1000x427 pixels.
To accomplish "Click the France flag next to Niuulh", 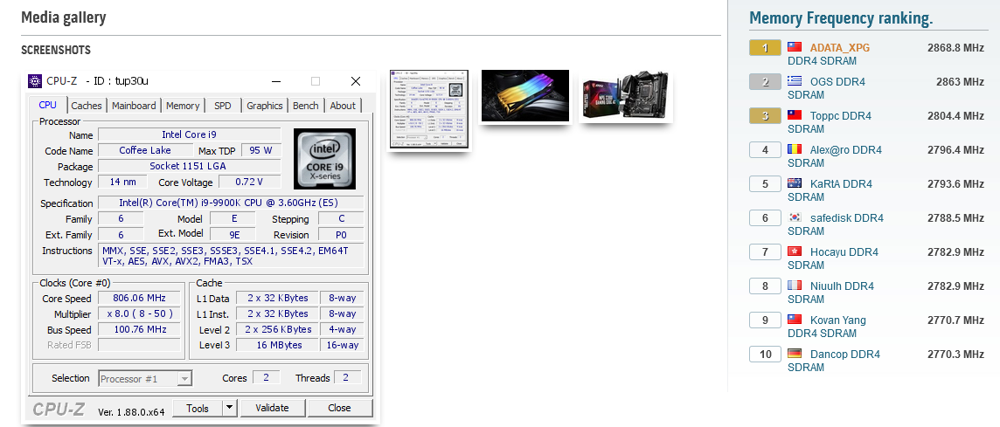I will pyautogui.click(x=794, y=286).
